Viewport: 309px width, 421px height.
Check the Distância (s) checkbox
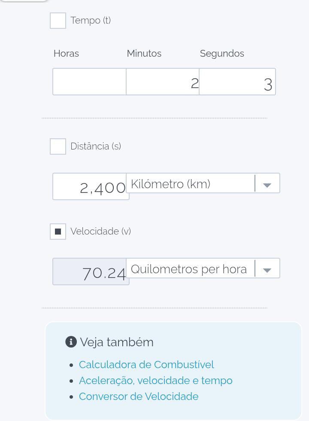[x=58, y=146]
